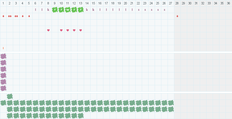
Task: Select the heart icon on day 8
Action: [x=48, y=30]
